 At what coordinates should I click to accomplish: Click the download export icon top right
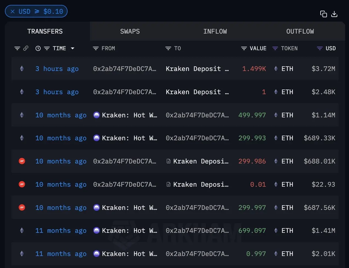click(335, 14)
